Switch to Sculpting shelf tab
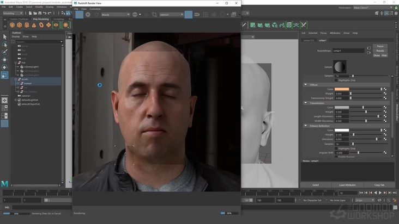399x224 pixels. pos(58,19)
